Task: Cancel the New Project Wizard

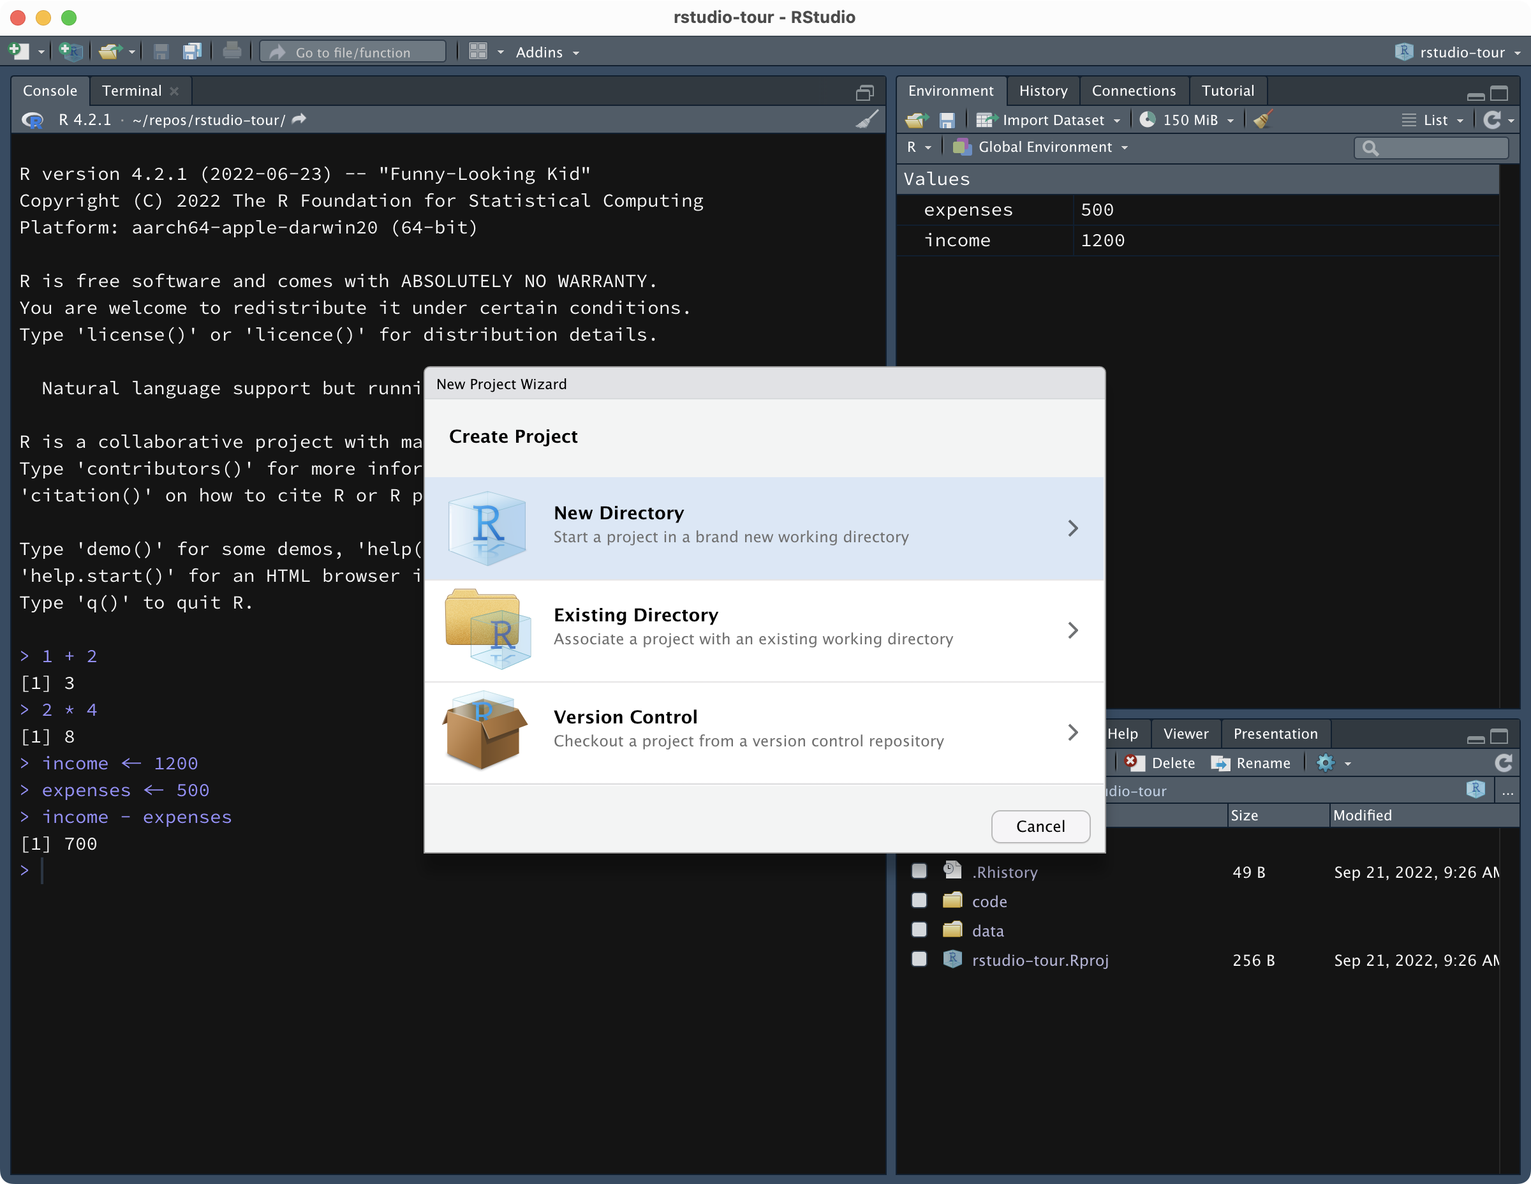Action: (x=1040, y=827)
